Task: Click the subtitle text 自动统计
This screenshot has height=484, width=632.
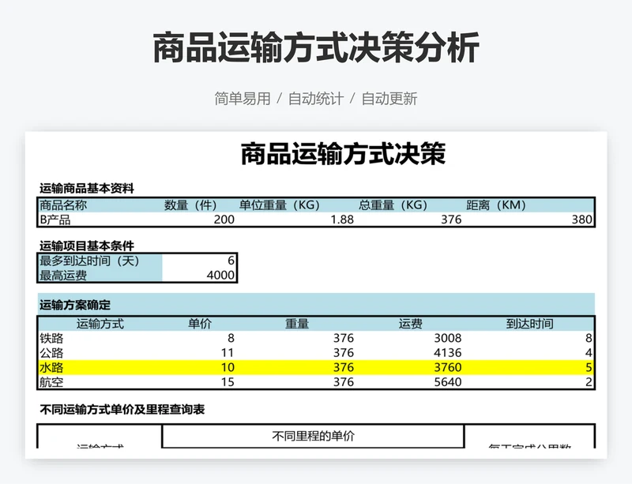Action: (316, 99)
